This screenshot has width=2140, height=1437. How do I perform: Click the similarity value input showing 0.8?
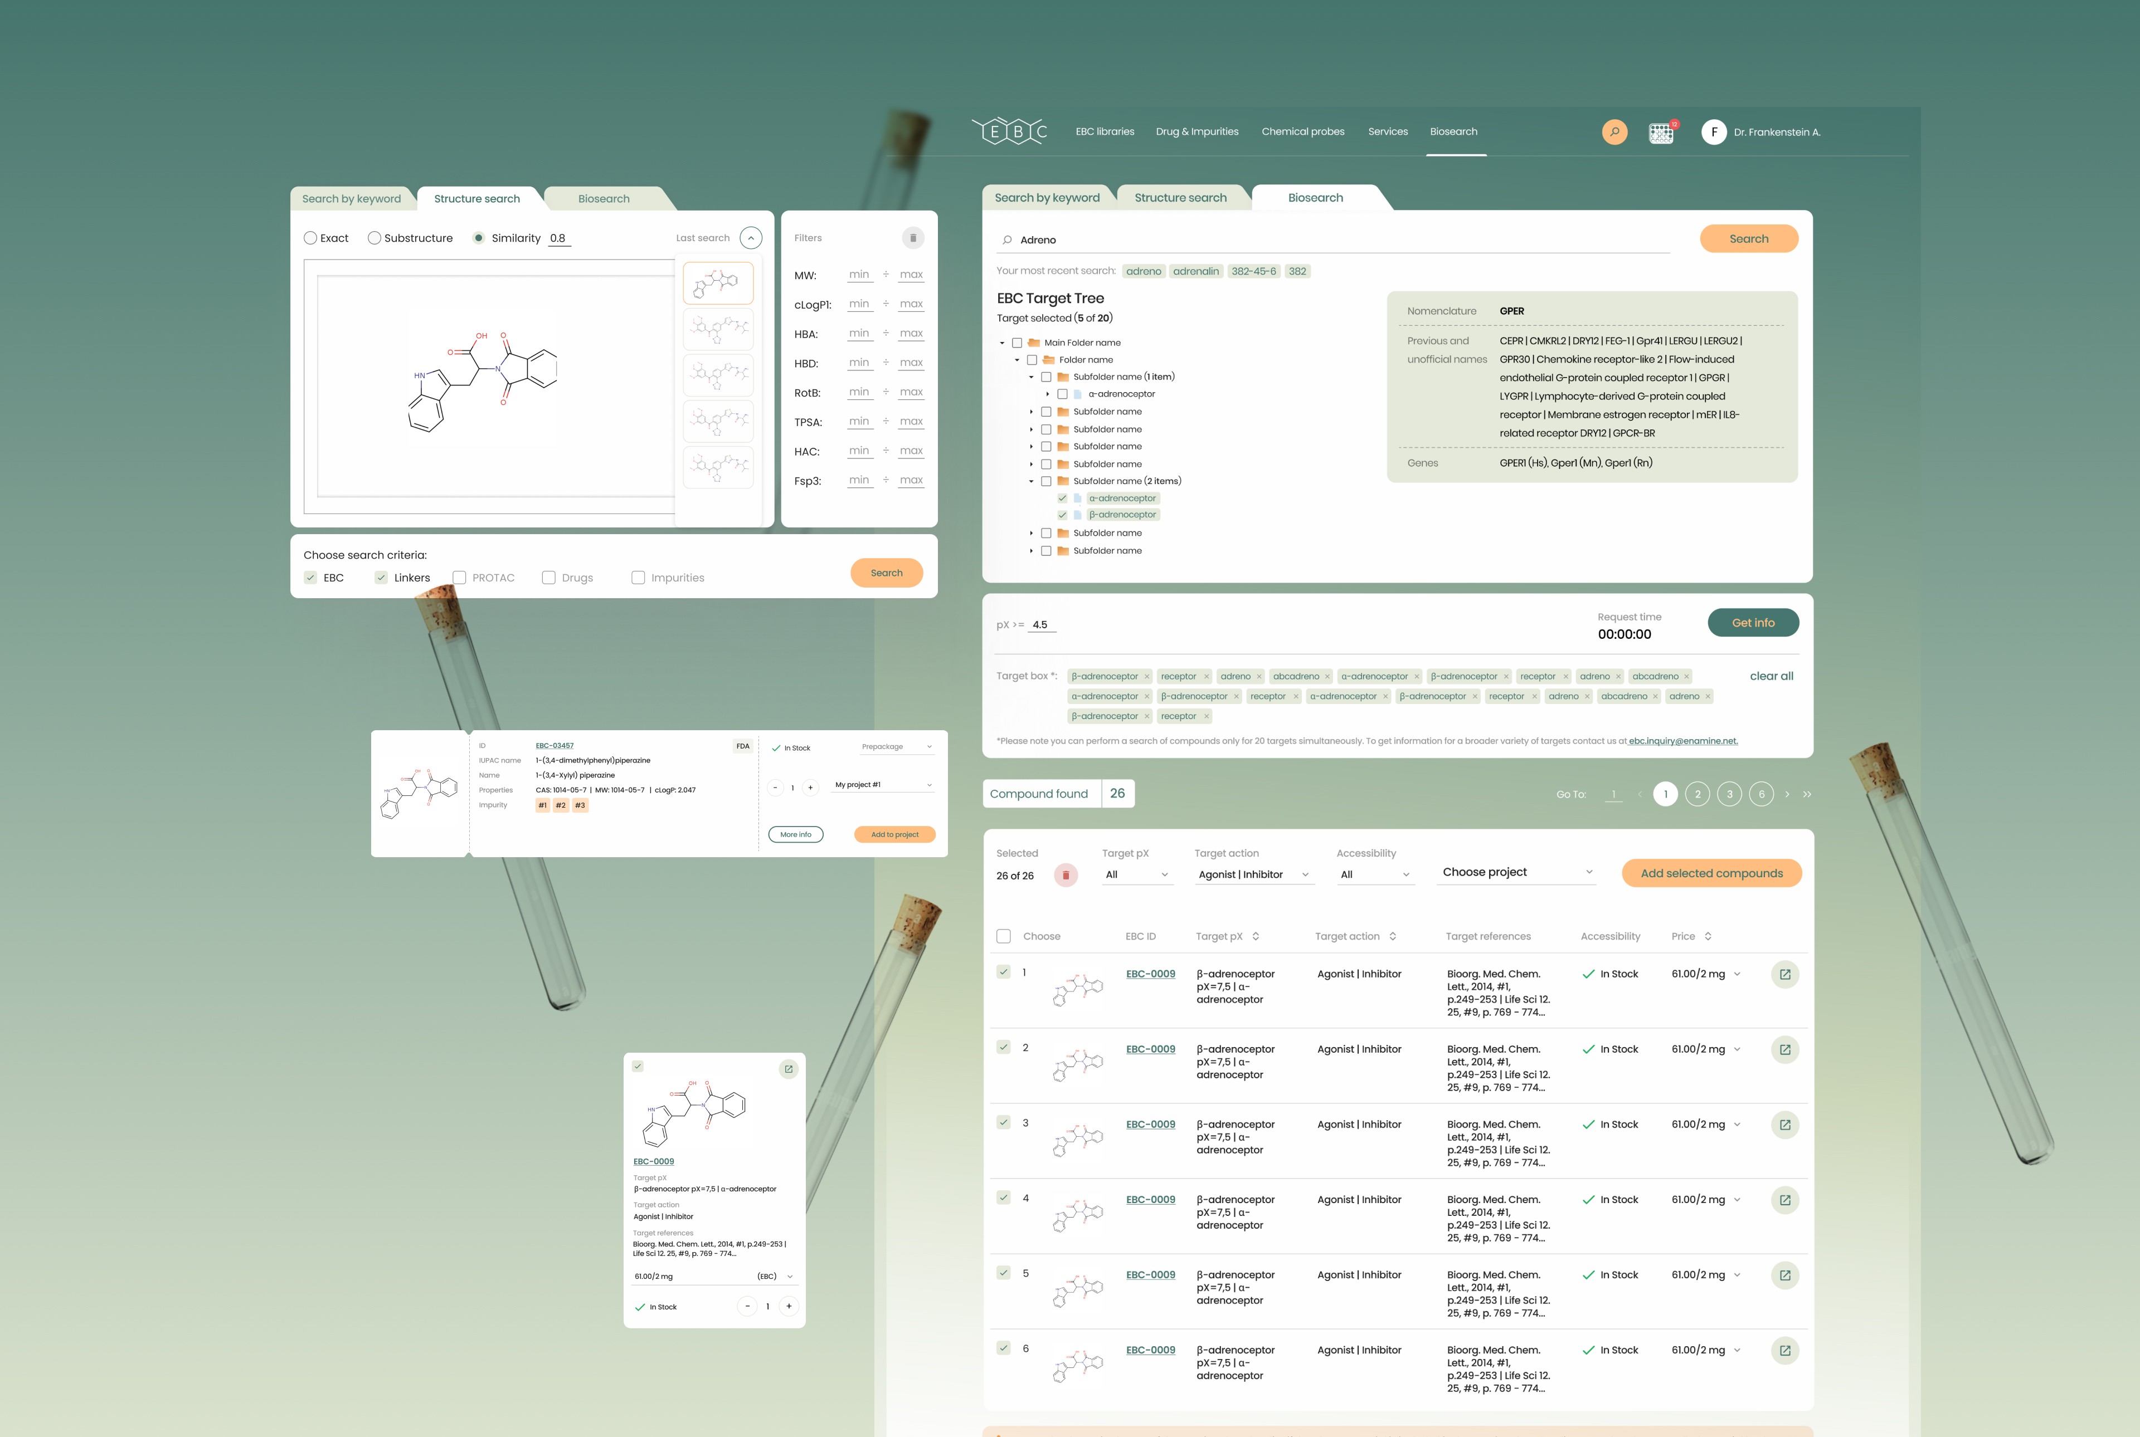(560, 237)
